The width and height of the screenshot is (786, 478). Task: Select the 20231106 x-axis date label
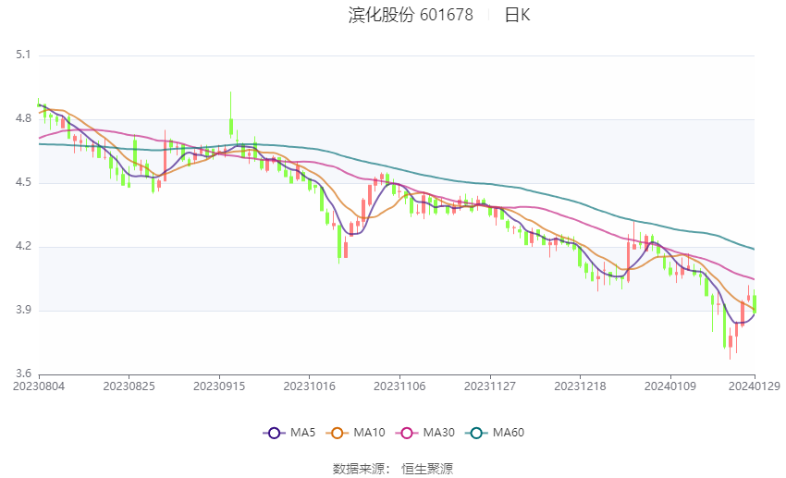click(399, 386)
